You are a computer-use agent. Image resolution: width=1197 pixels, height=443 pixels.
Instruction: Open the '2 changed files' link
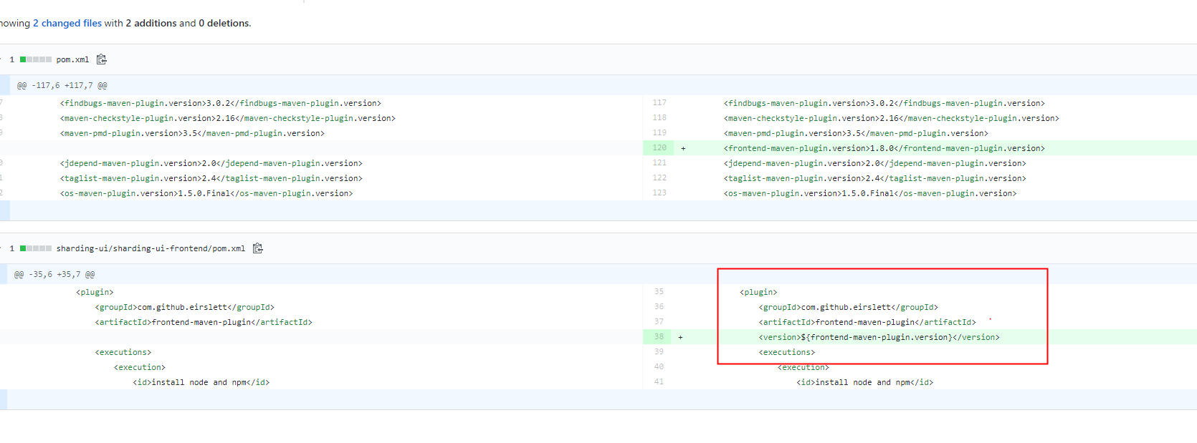tap(67, 23)
